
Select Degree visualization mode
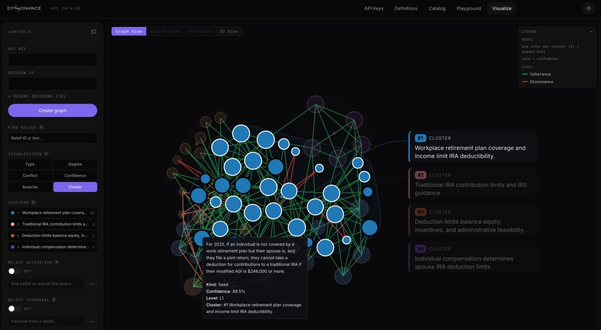pos(75,164)
